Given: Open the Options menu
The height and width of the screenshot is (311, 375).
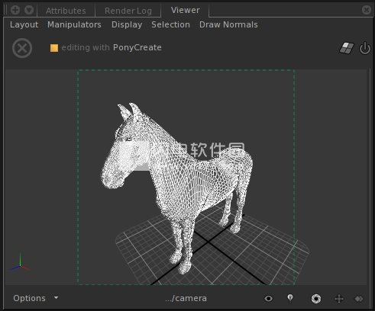Looking at the screenshot, I should click(29, 298).
